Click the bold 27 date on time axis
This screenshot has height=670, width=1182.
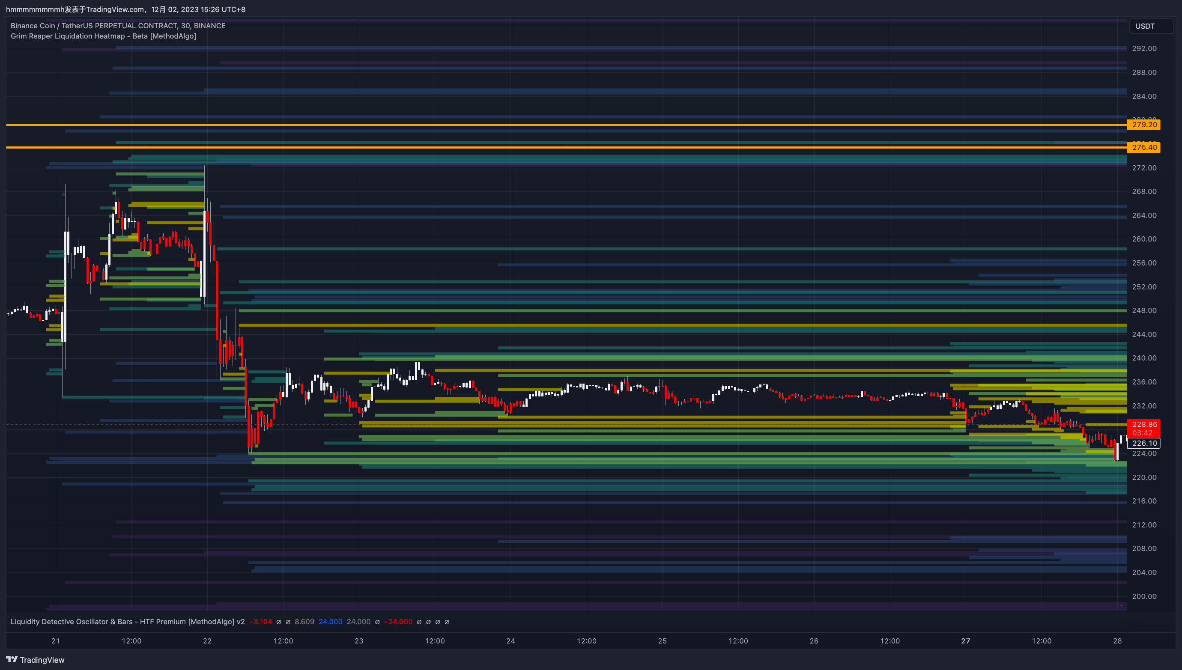pos(965,640)
